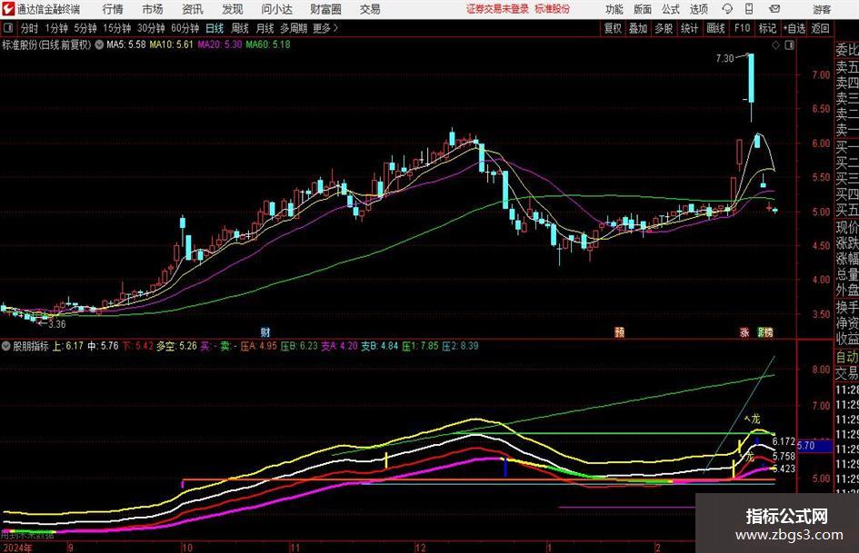The height and width of the screenshot is (553, 859).
Task: Click the 游客 user label
Action: coord(822,9)
